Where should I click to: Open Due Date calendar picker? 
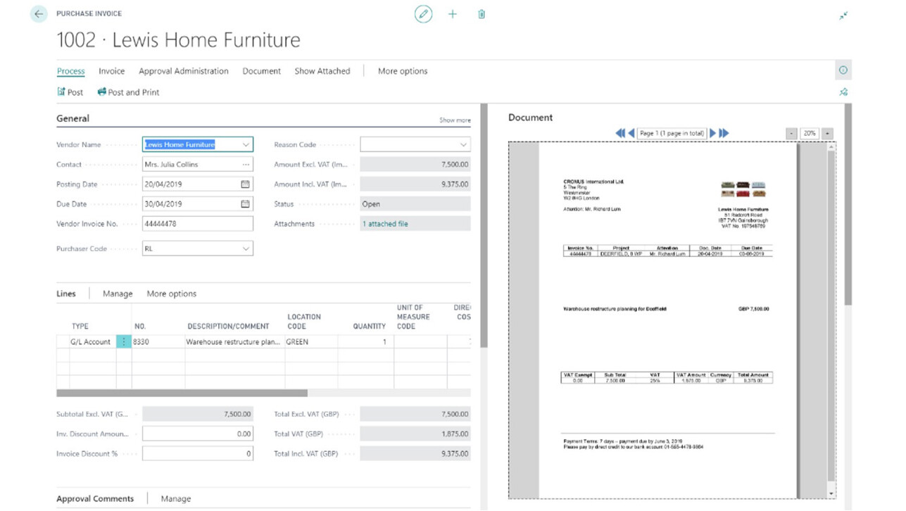(245, 204)
